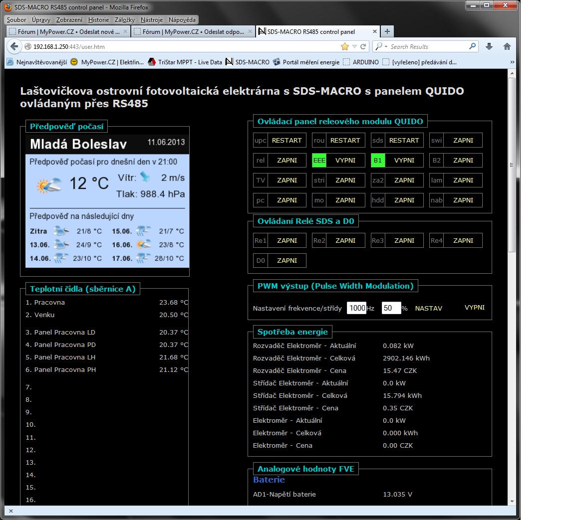The image size is (575, 520).
Task: Expand the bookmarks toolbar overflow chevron
Action: (512, 62)
